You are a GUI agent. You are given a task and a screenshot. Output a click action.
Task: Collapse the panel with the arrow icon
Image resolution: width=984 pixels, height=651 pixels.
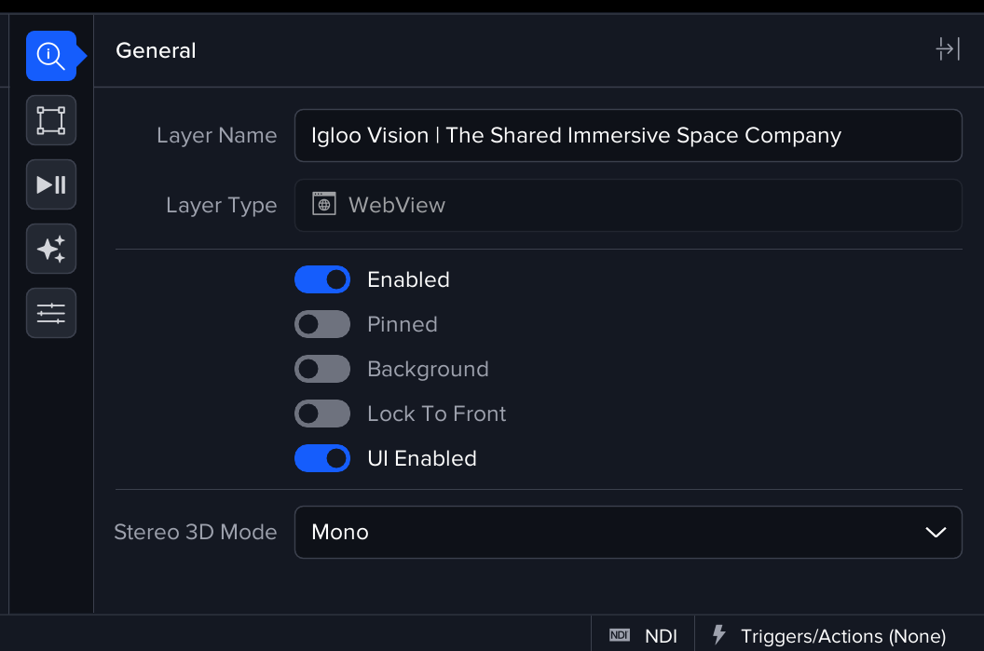click(x=948, y=49)
